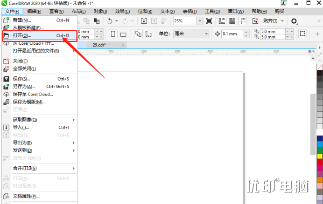Open the 效果(C) menu
The height and width of the screenshot is (204, 323).
[x=122, y=11]
